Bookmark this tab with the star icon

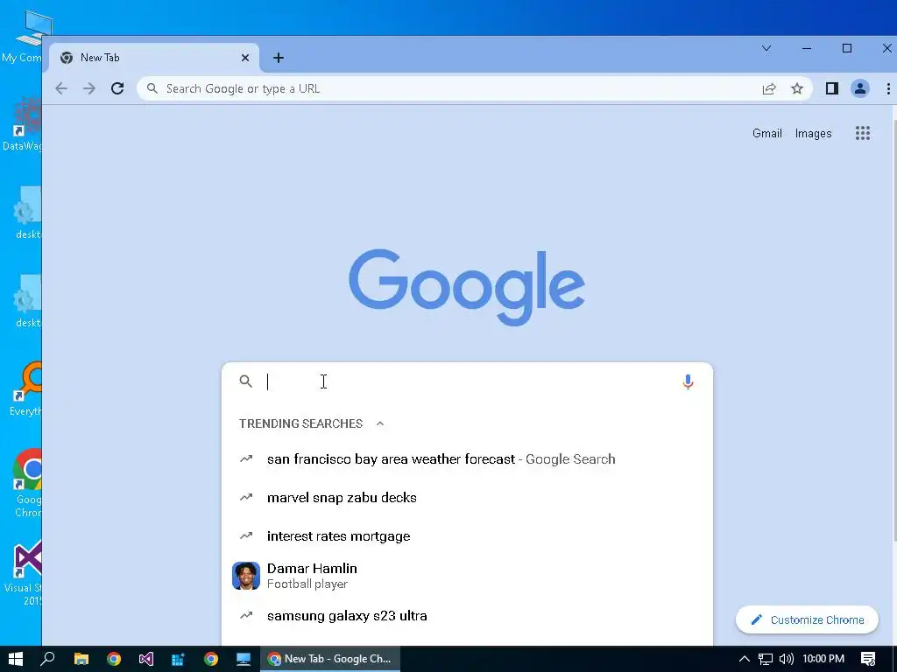pyautogui.click(x=797, y=88)
